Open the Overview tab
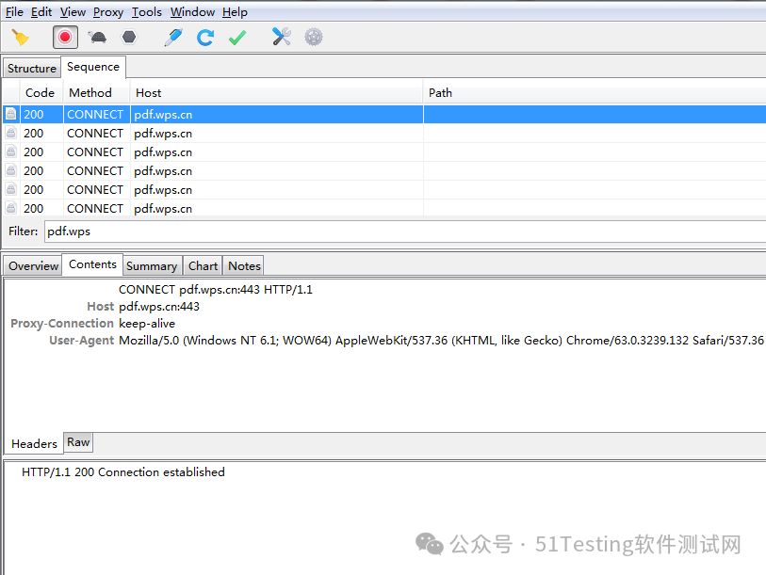Screen dimensions: 766x575 pos(33,266)
